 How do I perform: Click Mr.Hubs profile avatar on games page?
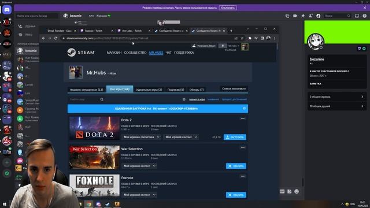coord(76,72)
